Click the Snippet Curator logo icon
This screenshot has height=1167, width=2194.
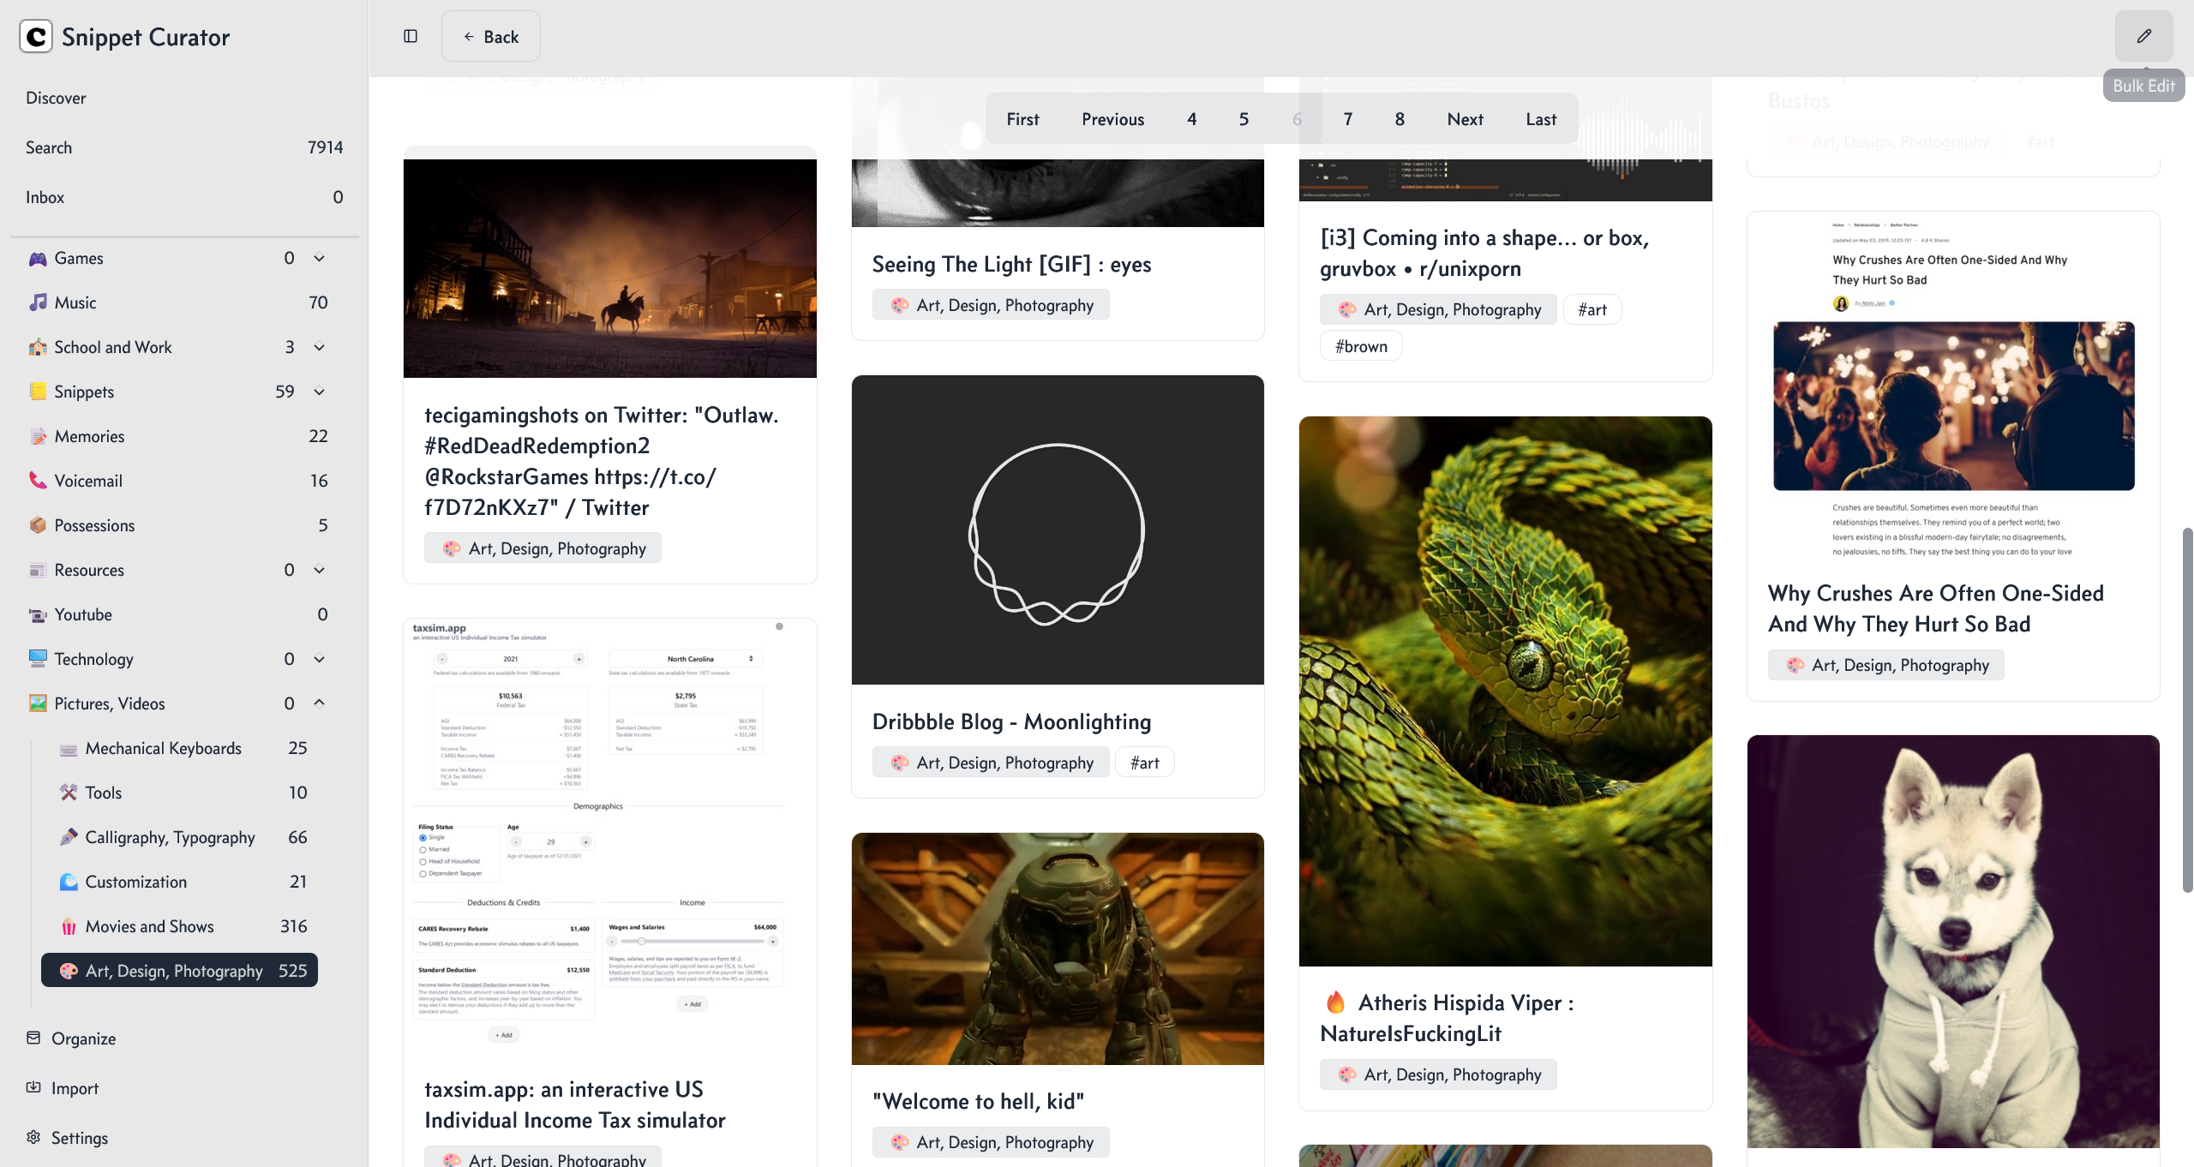(36, 37)
